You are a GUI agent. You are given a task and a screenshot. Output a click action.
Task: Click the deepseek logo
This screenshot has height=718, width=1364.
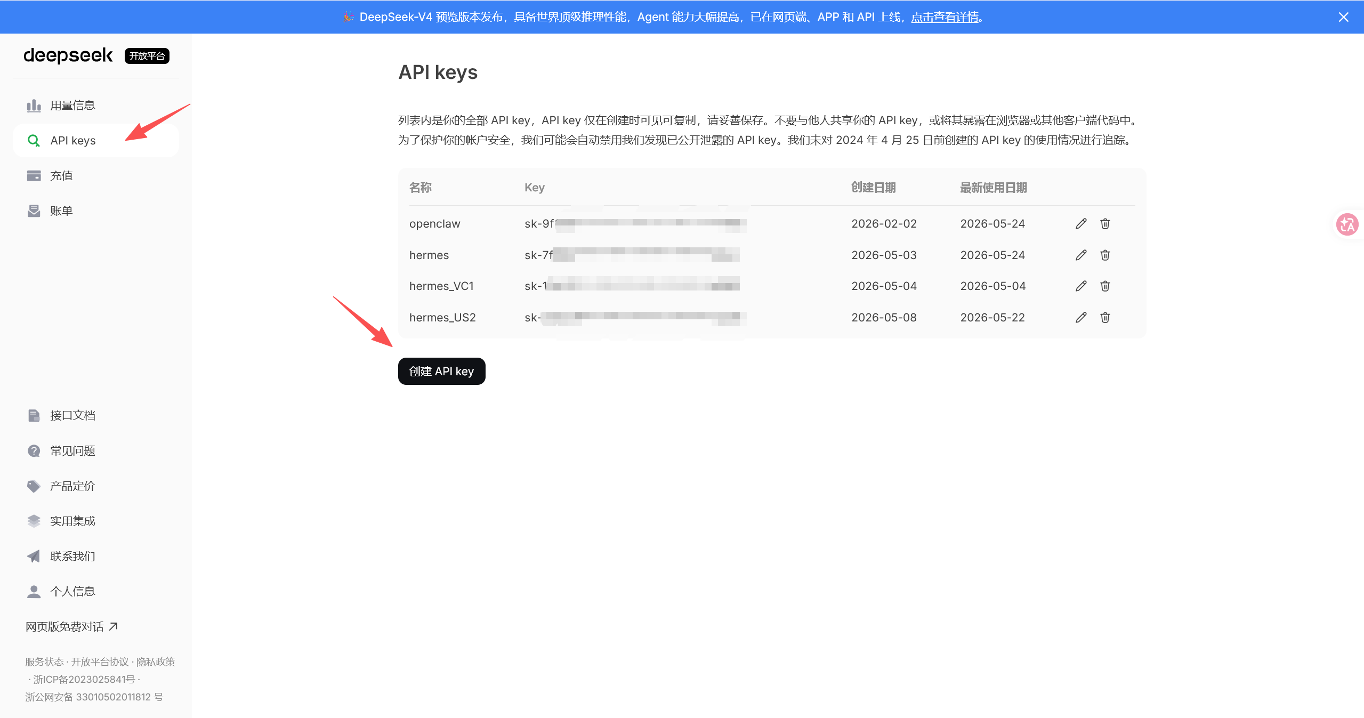(68, 55)
